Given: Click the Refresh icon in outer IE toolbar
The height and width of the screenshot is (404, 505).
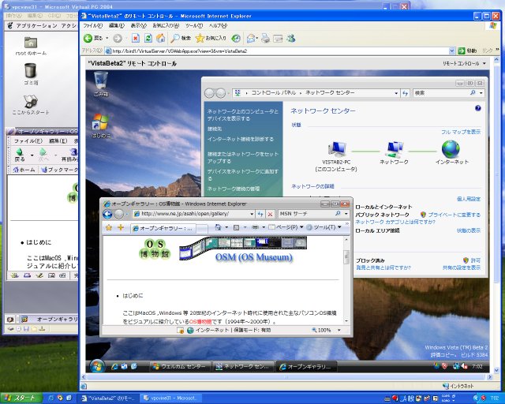Looking at the screenshot, I should tap(148, 39).
